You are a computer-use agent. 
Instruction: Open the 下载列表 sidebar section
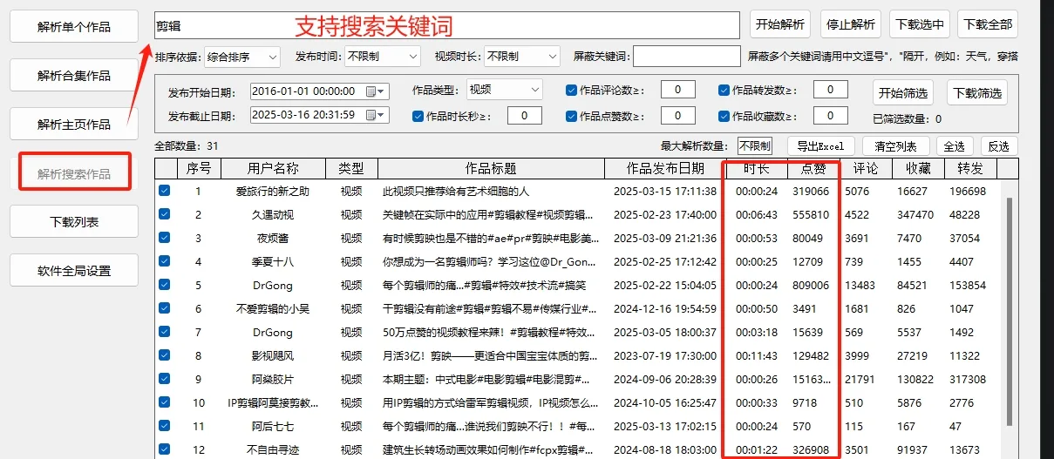point(74,221)
